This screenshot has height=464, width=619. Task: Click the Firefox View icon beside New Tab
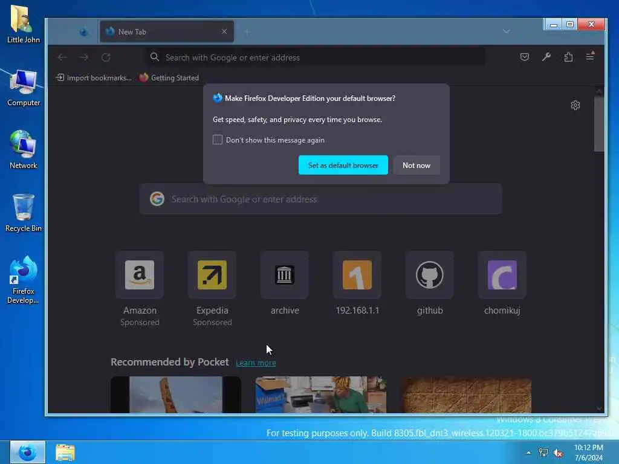(83, 32)
